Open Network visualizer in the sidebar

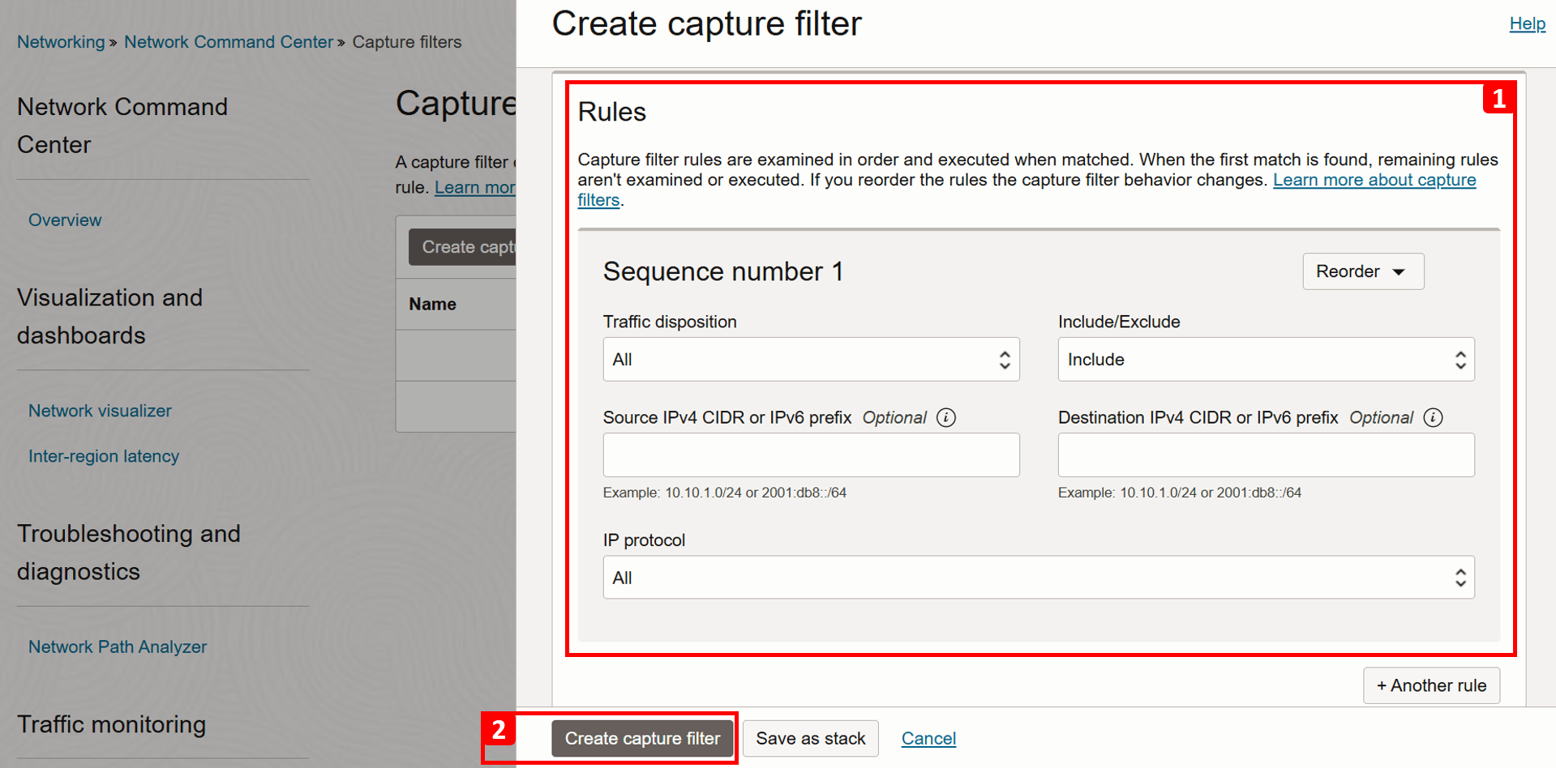tap(100, 411)
